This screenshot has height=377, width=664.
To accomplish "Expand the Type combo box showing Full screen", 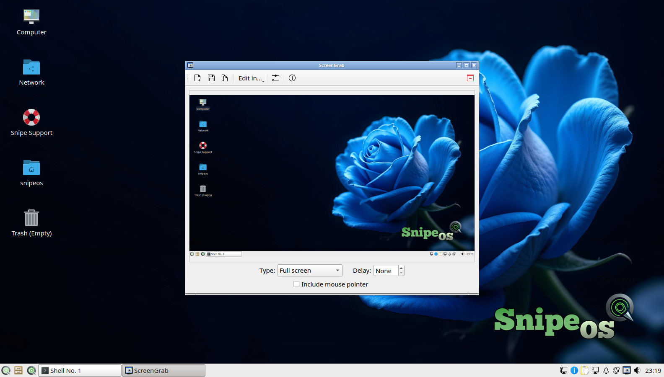I will [310, 271].
